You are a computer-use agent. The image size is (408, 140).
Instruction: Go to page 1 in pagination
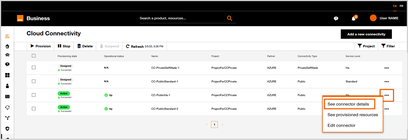click(214, 125)
